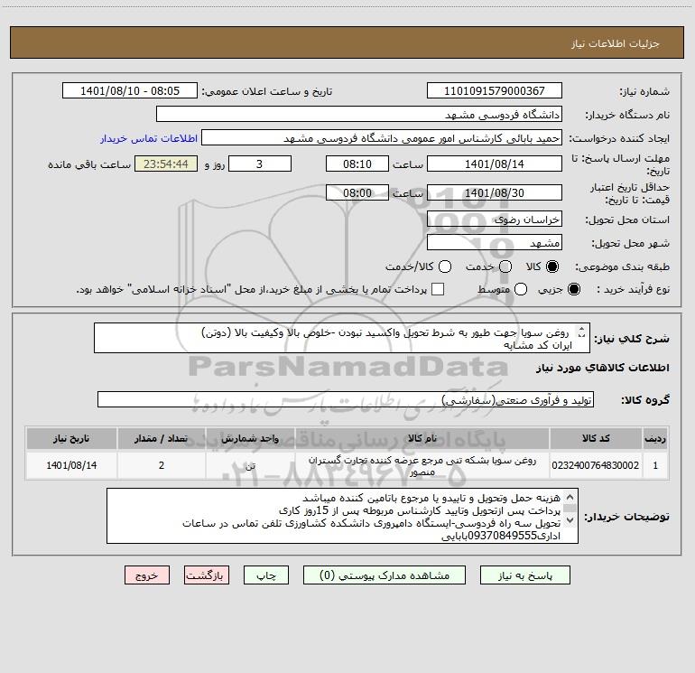Toggle the اسناد خزانه اسلامی payment checkbox
This screenshot has width=695, height=673.
(438, 289)
